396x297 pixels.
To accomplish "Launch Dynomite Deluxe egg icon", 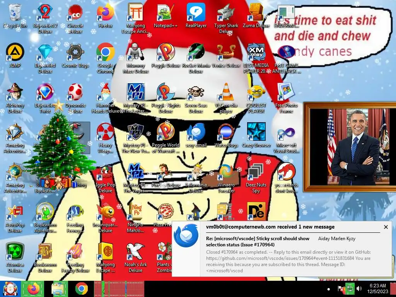I will [75, 98].
